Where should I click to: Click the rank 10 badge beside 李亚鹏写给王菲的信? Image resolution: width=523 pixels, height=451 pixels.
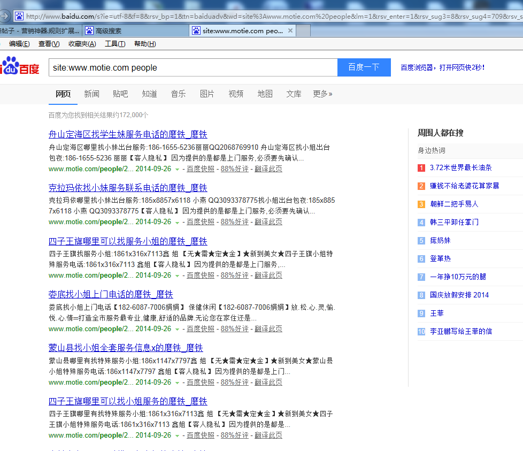click(x=420, y=332)
